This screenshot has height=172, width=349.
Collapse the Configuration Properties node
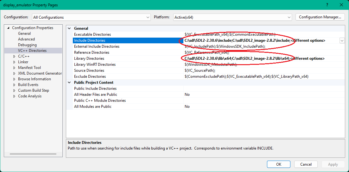pos(8,28)
